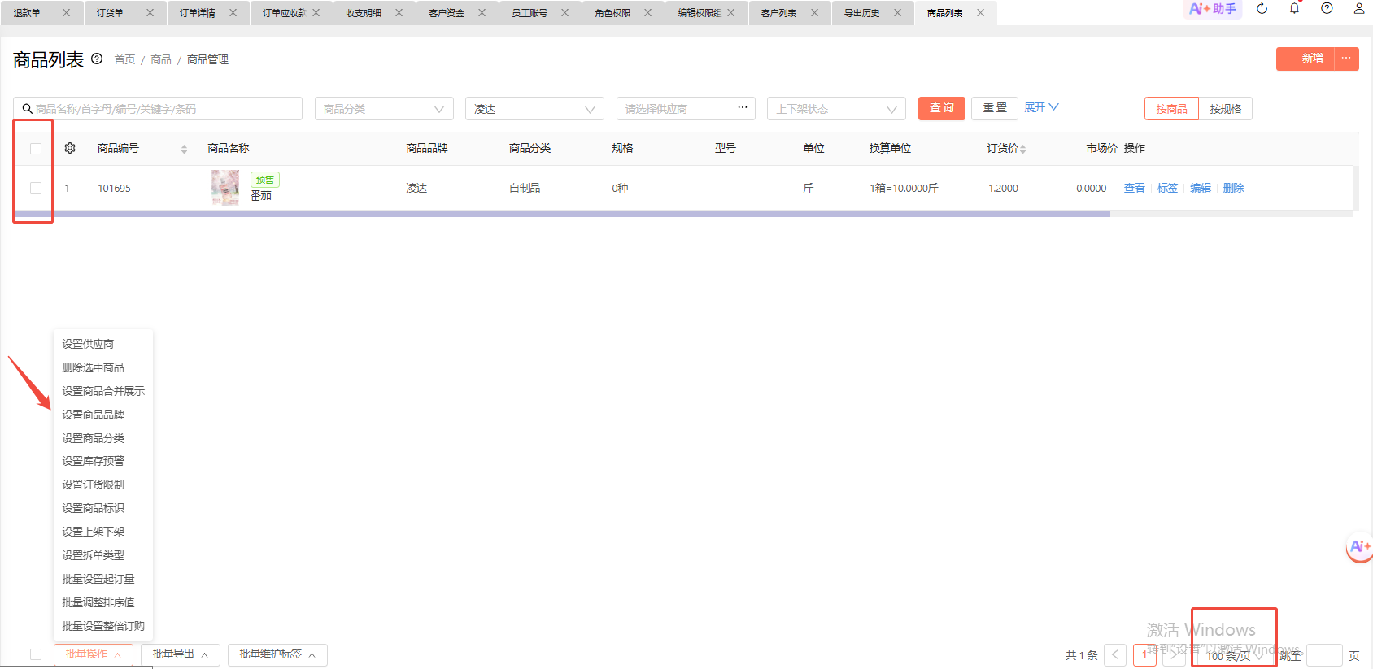Open 批量维护标签 dropdown button
The height and width of the screenshot is (669, 1373).
click(277, 654)
